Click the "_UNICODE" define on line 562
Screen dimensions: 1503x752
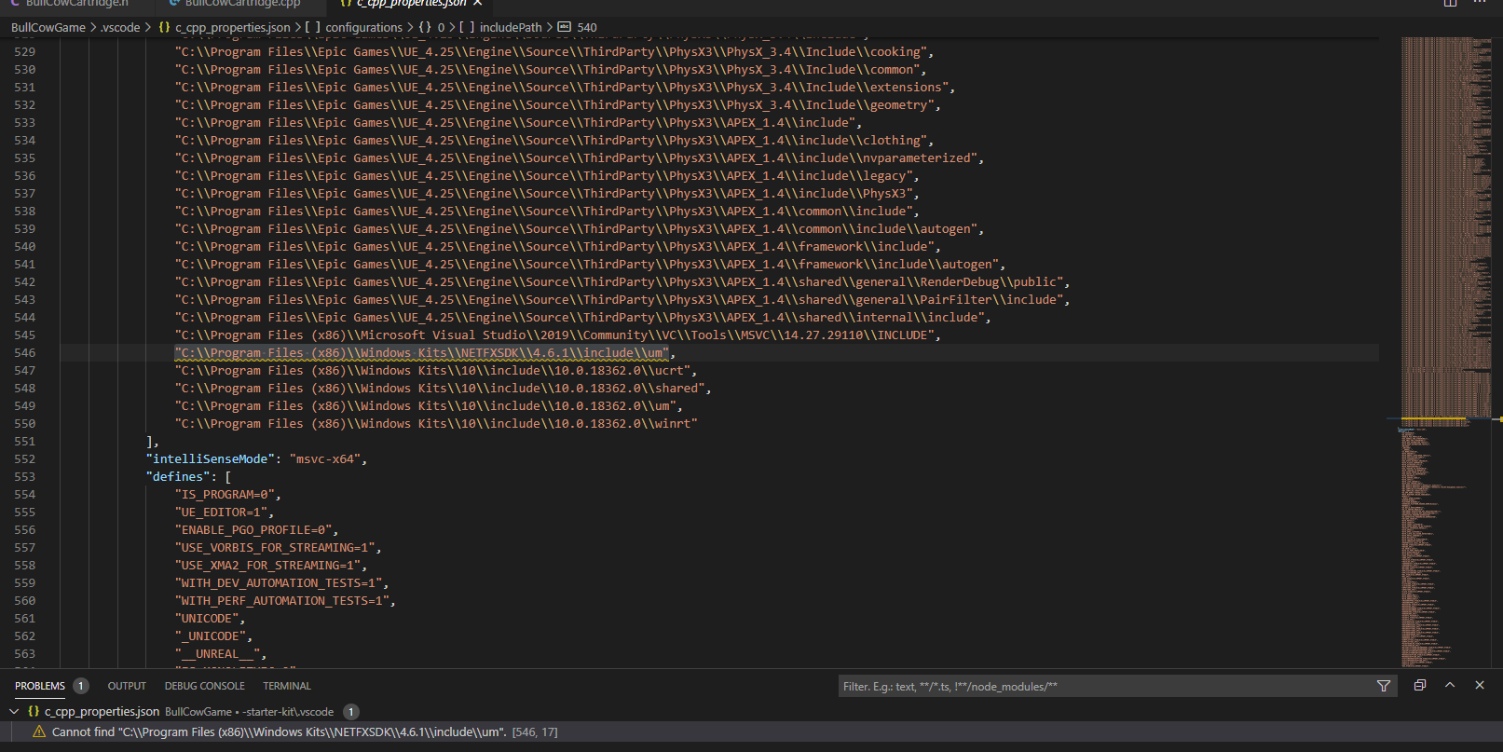click(211, 636)
